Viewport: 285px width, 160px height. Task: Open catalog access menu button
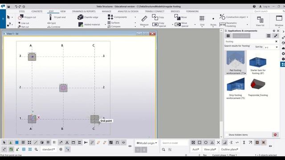(269, 36)
